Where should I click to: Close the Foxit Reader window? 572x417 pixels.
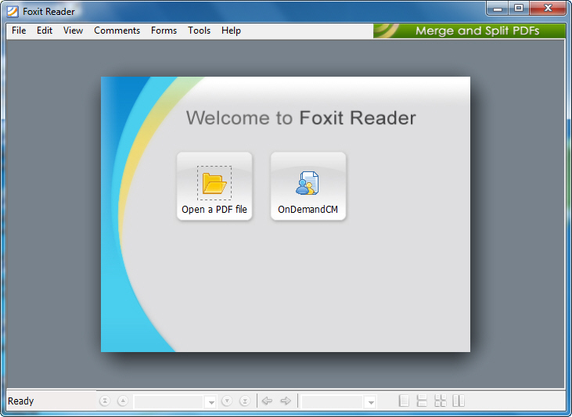click(548, 9)
